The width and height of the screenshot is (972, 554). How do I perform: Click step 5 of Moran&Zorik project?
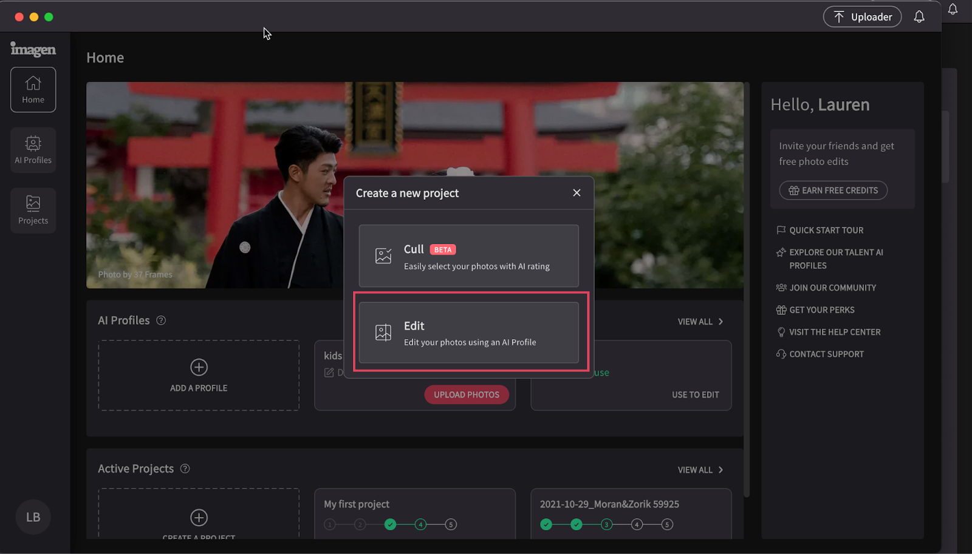[667, 524]
